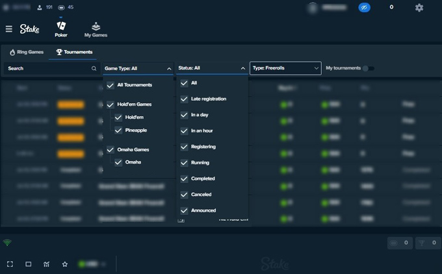This screenshot has height=274, width=442.
Task: Uncheck the Late registration status checkbox
Action: click(x=184, y=99)
